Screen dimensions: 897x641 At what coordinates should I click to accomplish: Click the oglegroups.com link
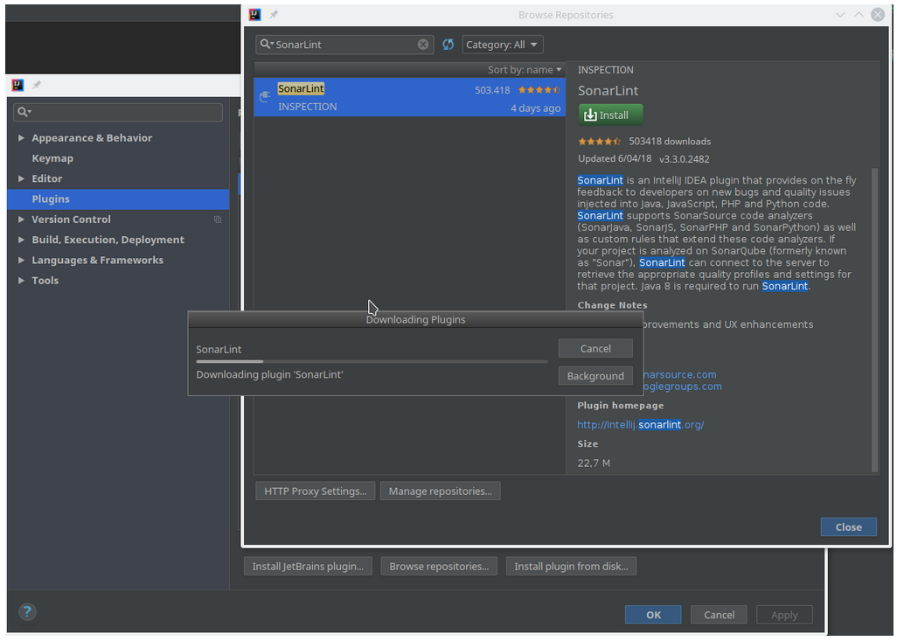(683, 387)
